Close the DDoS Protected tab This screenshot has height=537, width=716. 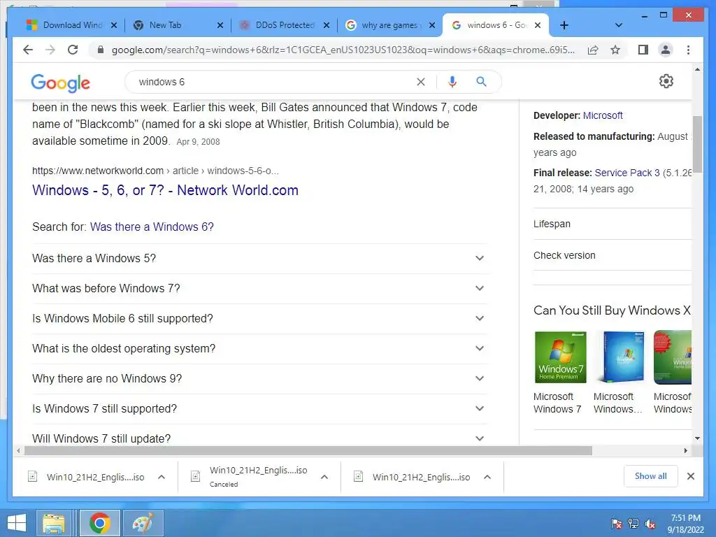tap(327, 25)
